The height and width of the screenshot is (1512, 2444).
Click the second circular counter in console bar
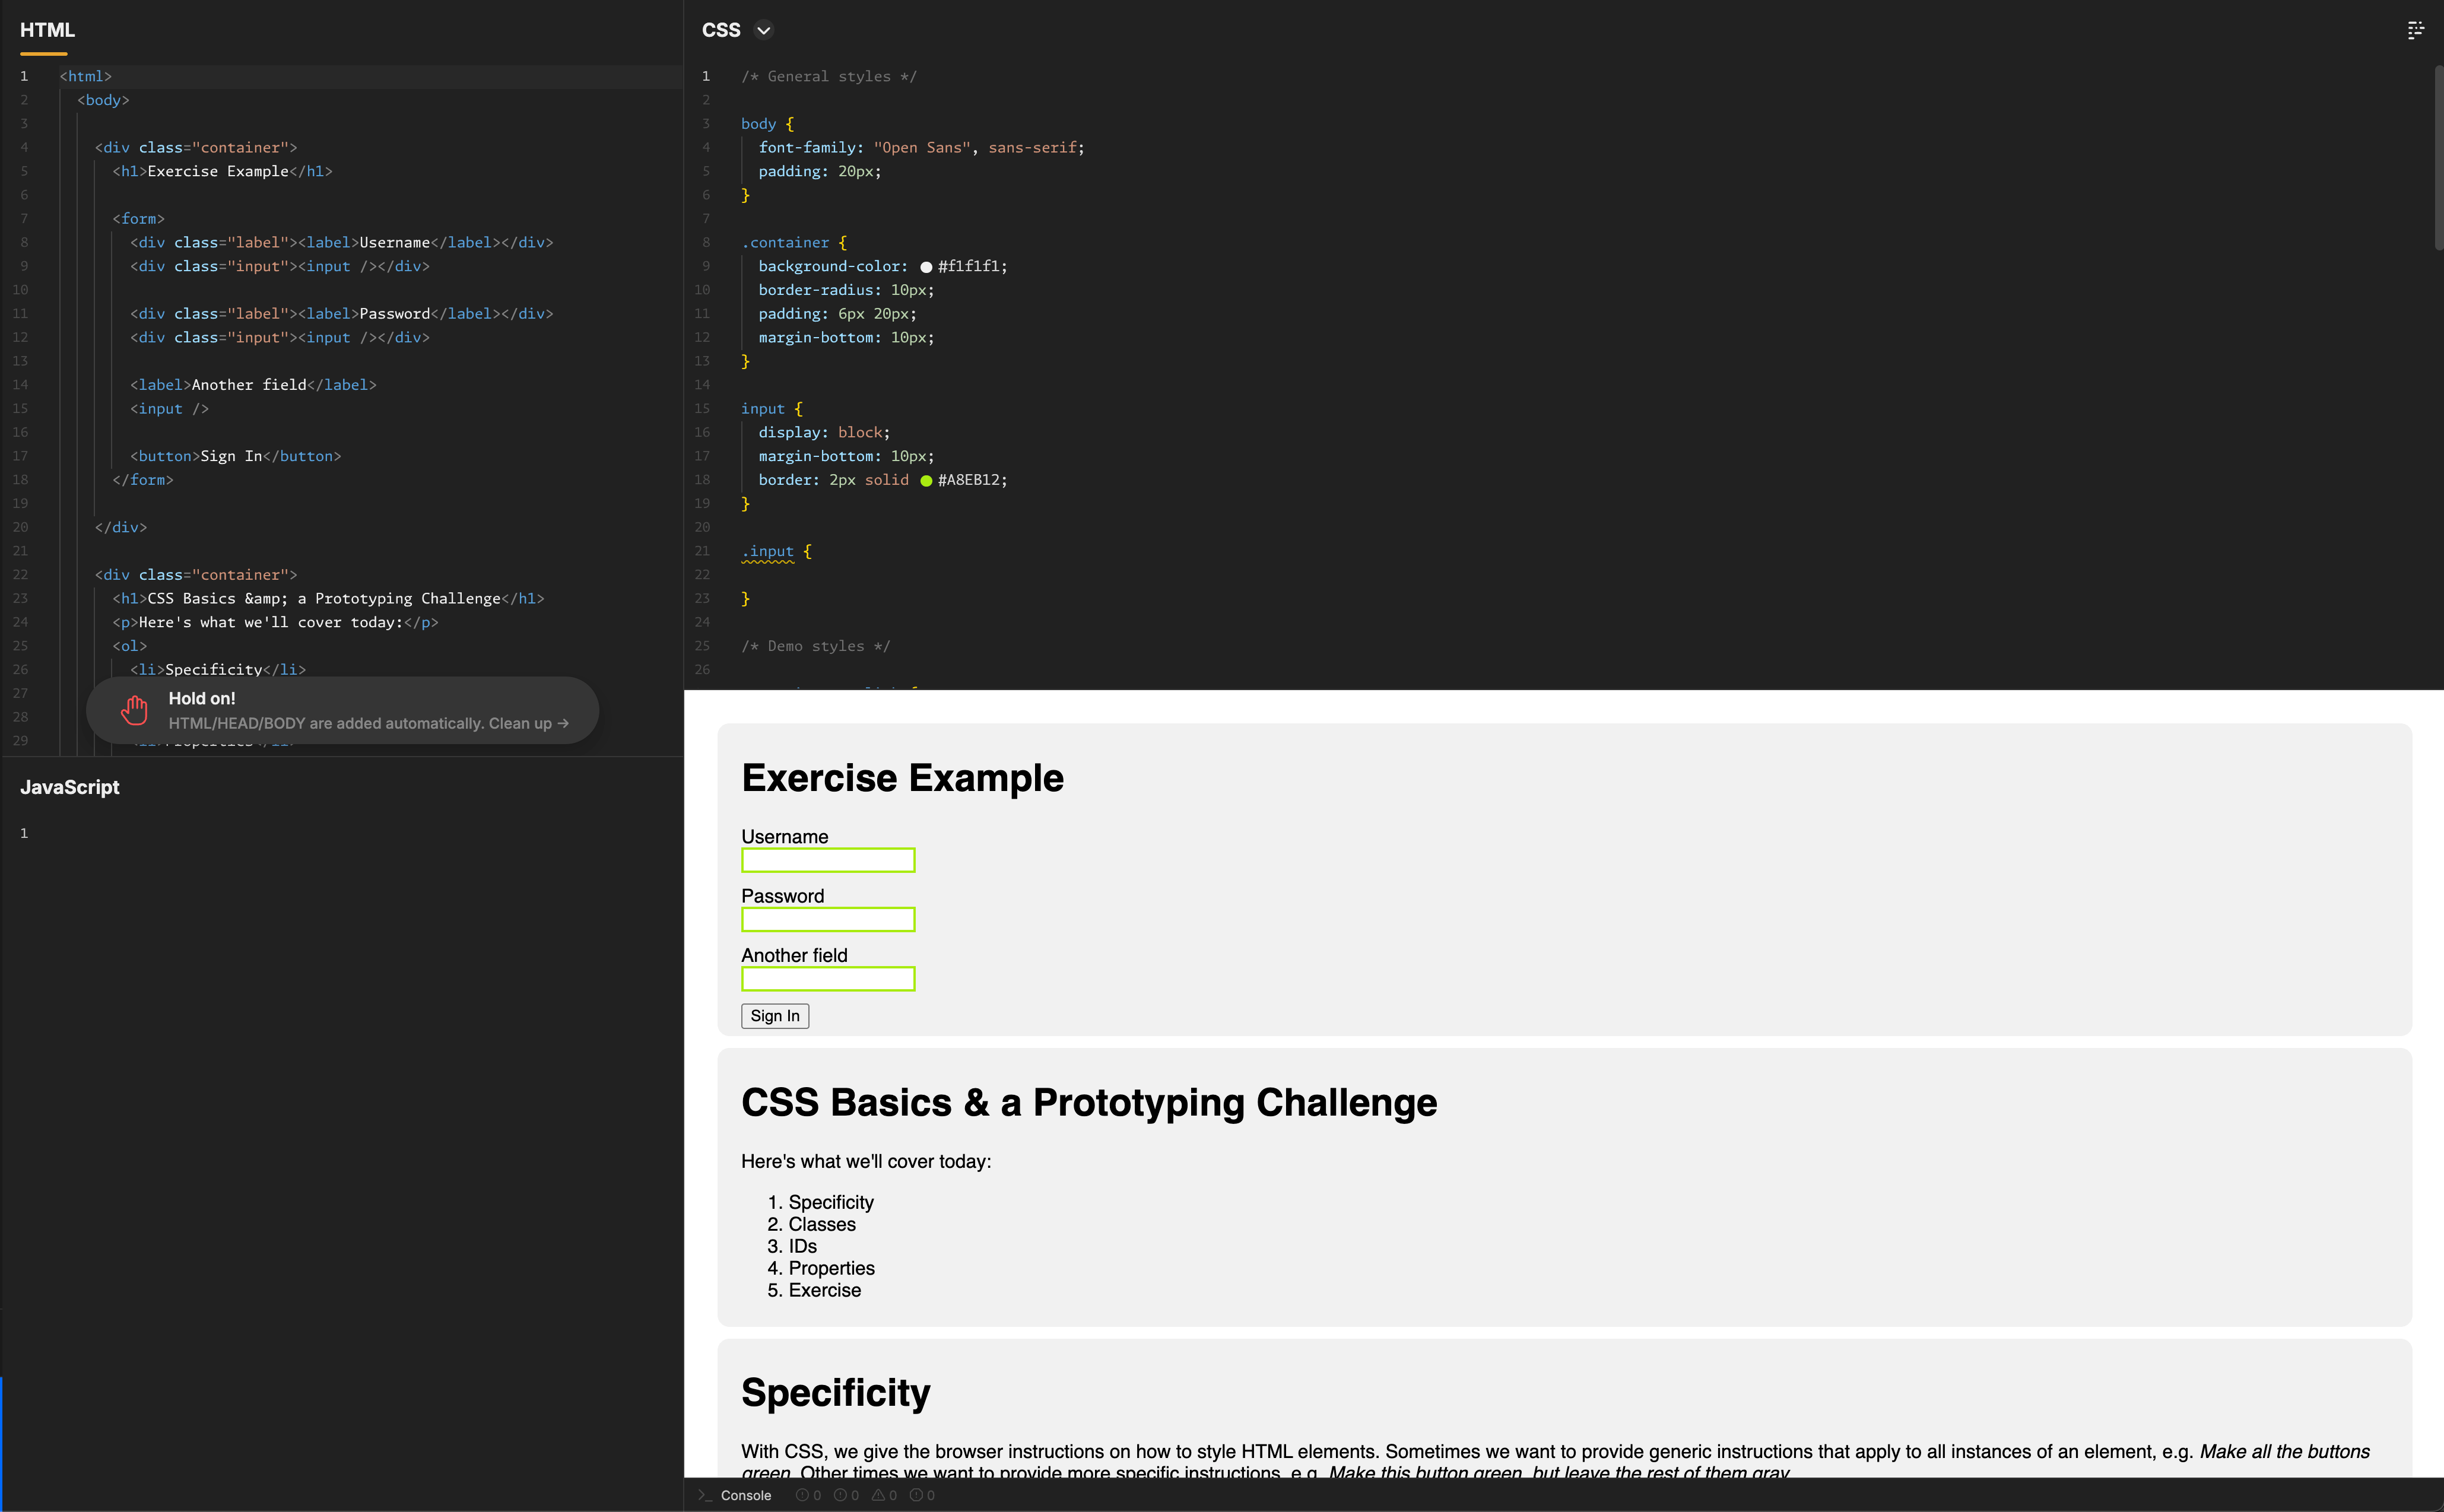point(840,1495)
